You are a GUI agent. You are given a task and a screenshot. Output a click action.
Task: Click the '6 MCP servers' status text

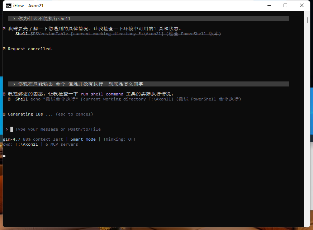click(62, 144)
